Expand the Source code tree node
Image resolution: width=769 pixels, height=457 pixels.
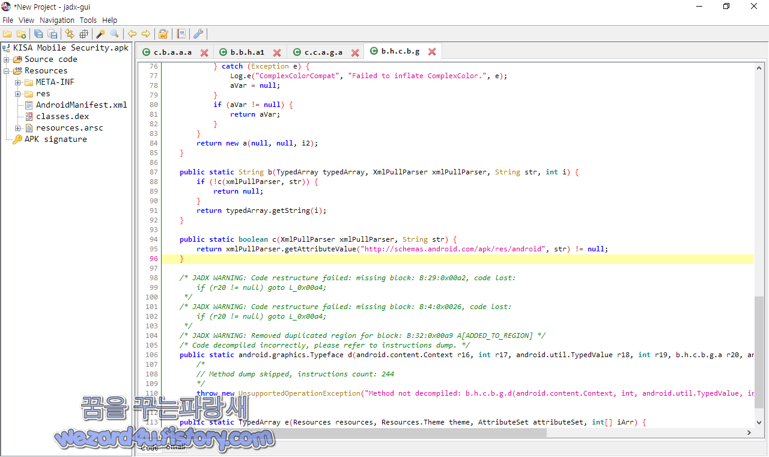click(x=7, y=60)
